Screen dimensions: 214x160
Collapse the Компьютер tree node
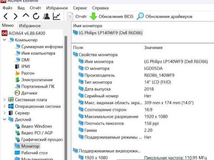pos(4,40)
